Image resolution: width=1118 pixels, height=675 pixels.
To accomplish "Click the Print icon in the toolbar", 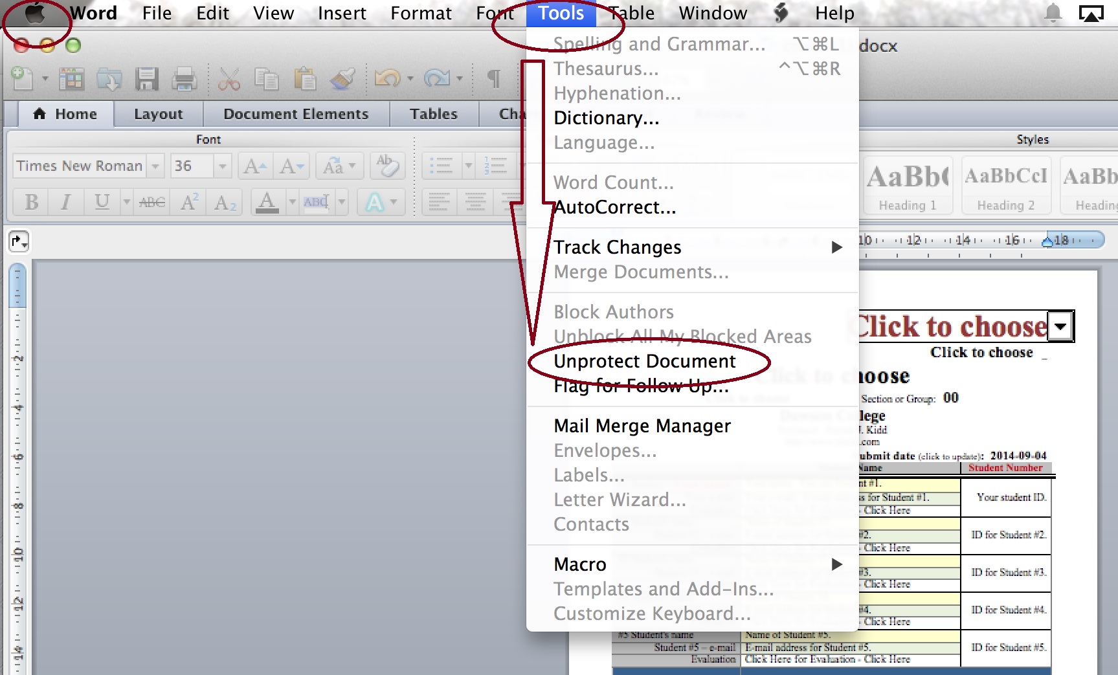I will [184, 79].
